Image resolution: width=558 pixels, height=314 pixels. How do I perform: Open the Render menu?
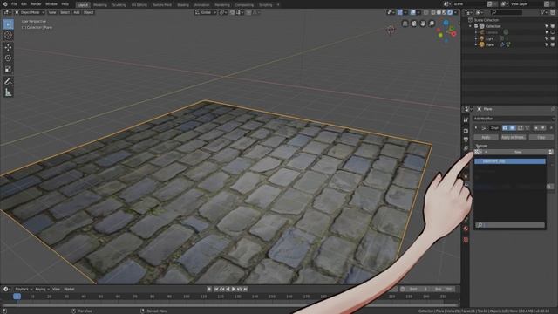tap(36, 4)
